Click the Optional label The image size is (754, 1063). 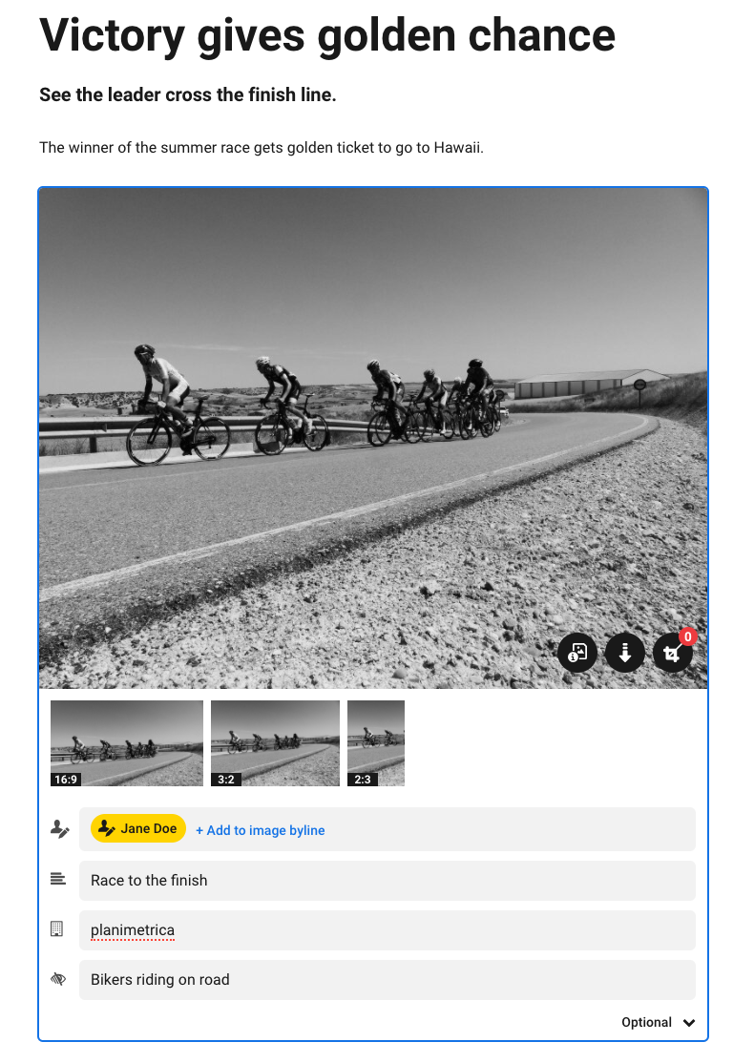[x=646, y=1022]
